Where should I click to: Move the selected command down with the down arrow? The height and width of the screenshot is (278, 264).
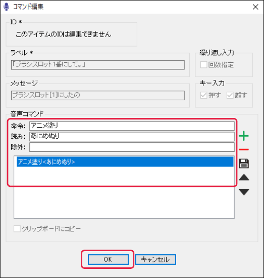[244, 192]
